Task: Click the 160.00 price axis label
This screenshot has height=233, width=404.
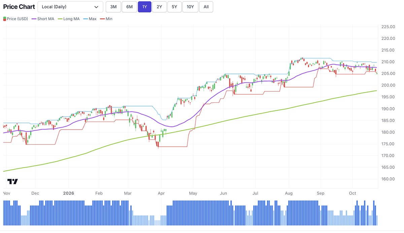Action: click(388, 179)
